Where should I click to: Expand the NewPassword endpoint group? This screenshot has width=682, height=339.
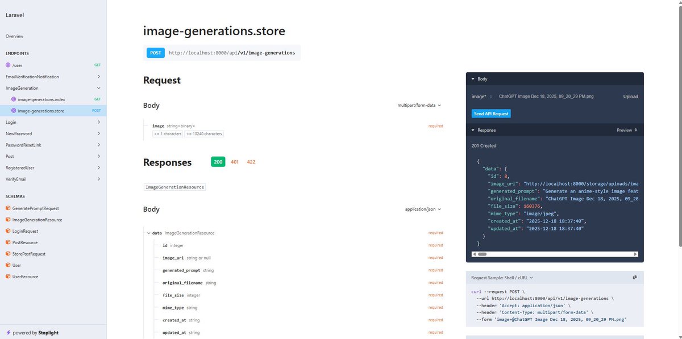[99, 133]
